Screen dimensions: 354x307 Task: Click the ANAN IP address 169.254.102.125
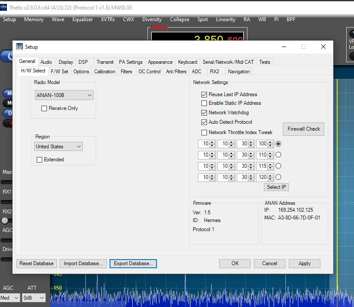pos(295,210)
